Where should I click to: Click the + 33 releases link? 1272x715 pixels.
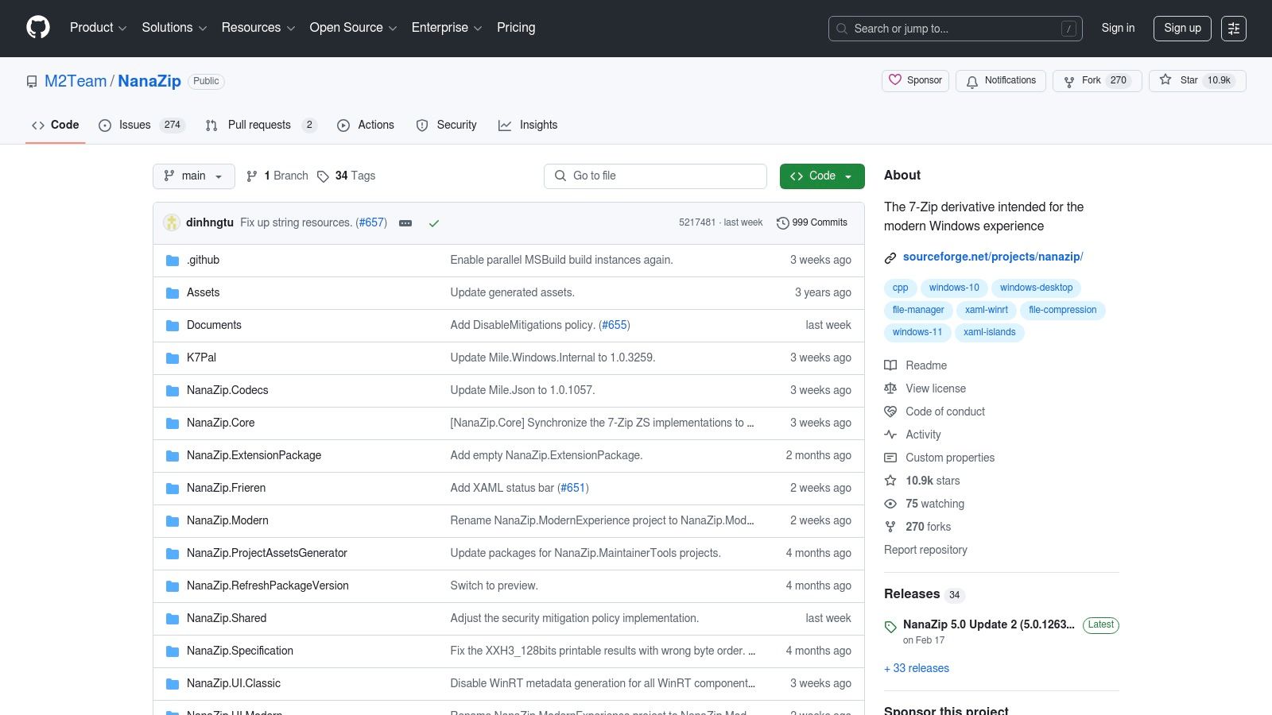[917, 668]
